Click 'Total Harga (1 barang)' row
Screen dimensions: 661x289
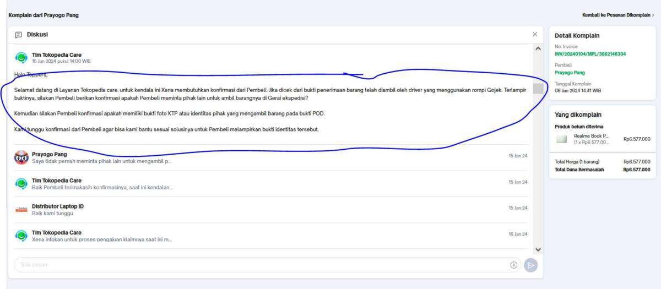[603, 162]
